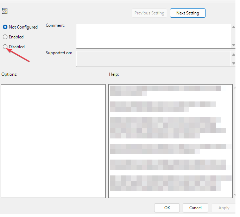Click the Supported on text field

click(x=153, y=59)
